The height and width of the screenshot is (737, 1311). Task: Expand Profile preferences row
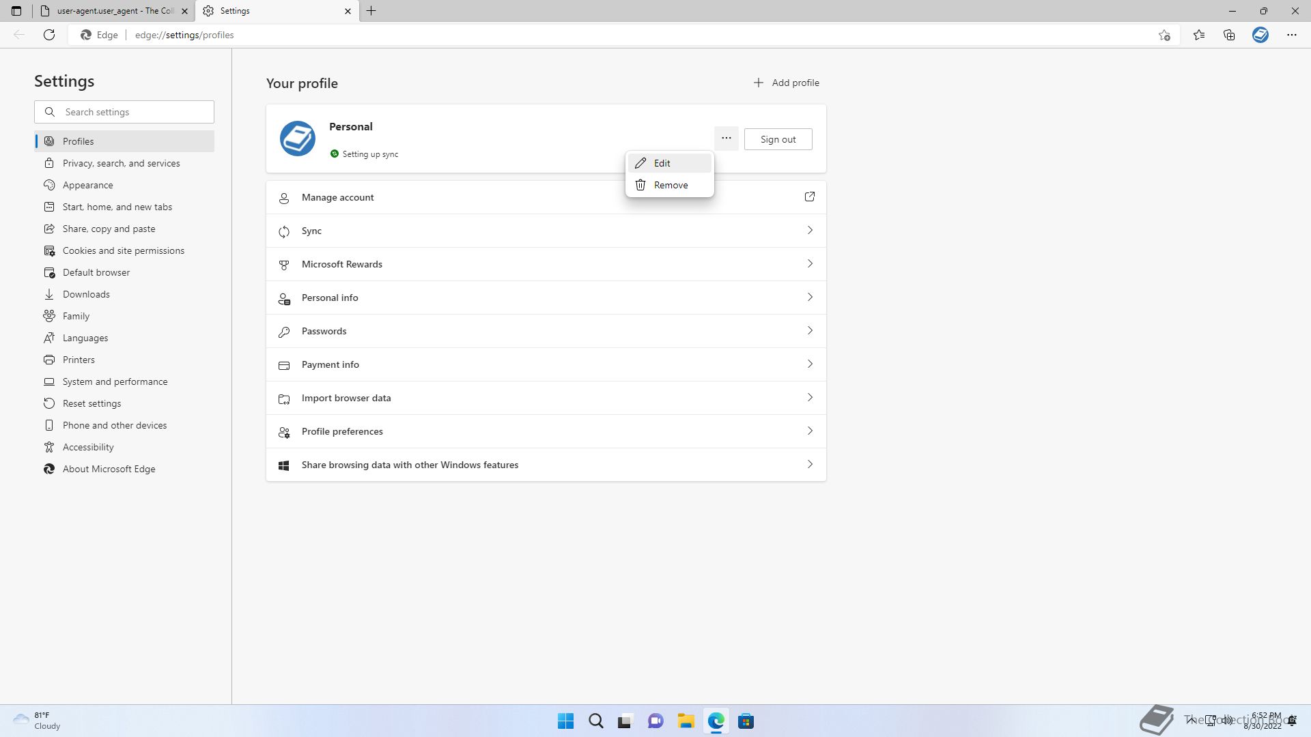point(546,431)
